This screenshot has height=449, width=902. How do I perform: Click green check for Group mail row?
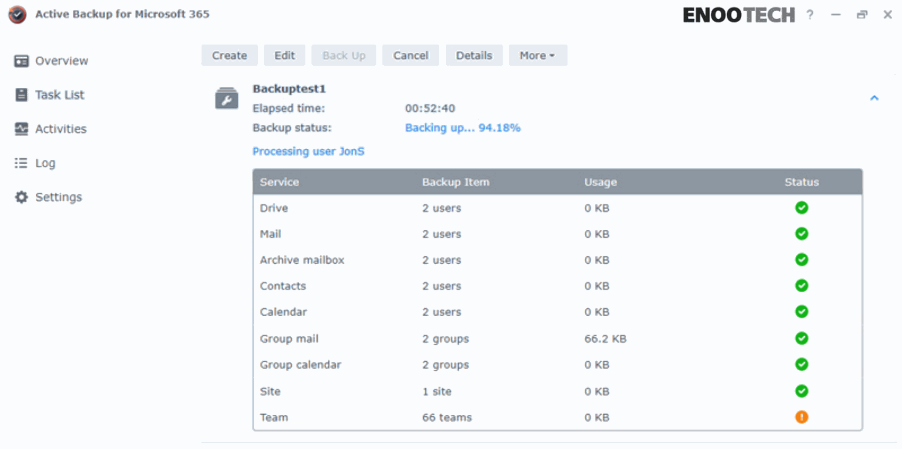pyautogui.click(x=801, y=338)
